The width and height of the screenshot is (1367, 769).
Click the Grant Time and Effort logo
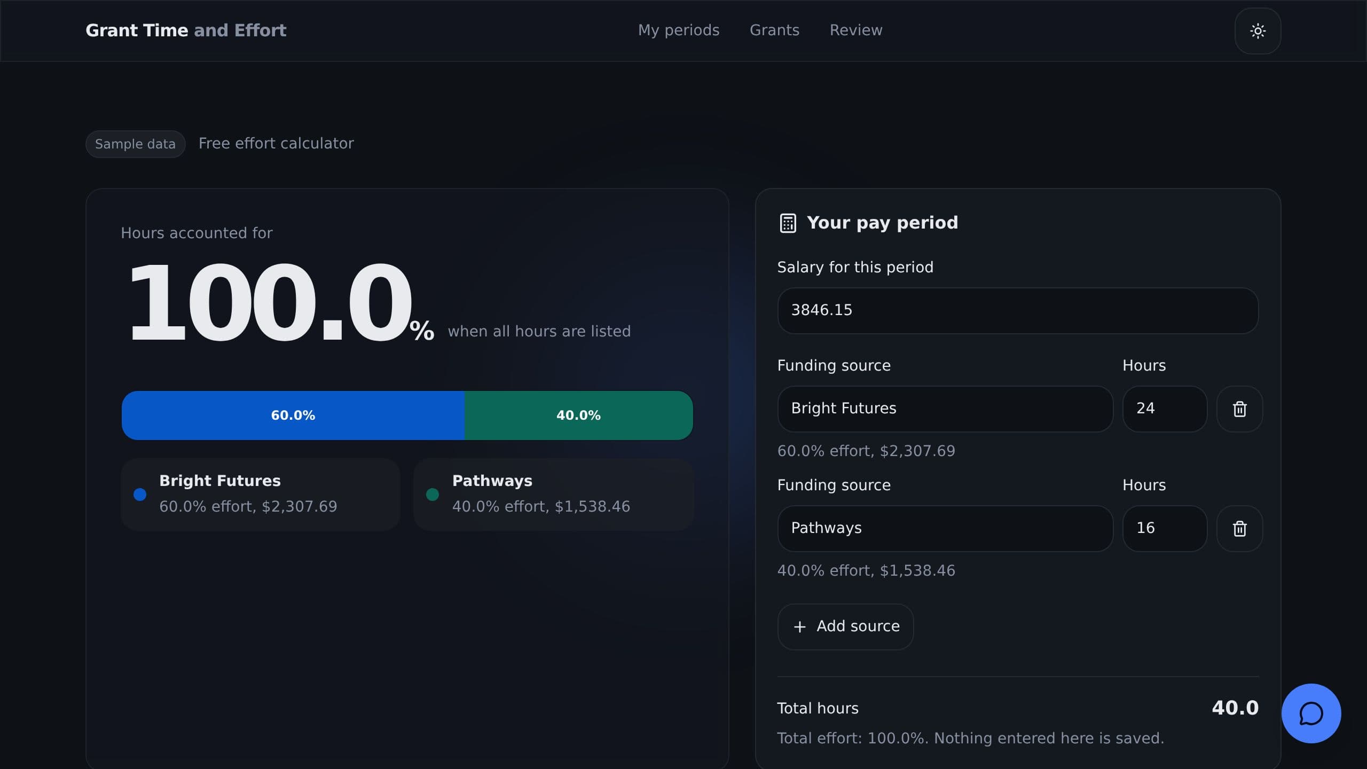click(x=186, y=30)
